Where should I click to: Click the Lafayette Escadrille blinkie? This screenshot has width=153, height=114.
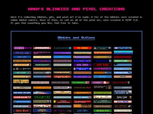tap(123, 69)
